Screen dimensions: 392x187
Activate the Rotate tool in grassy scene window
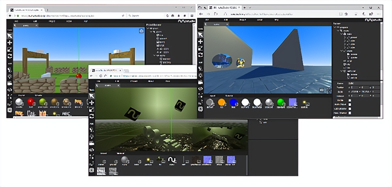(x=9, y=56)
